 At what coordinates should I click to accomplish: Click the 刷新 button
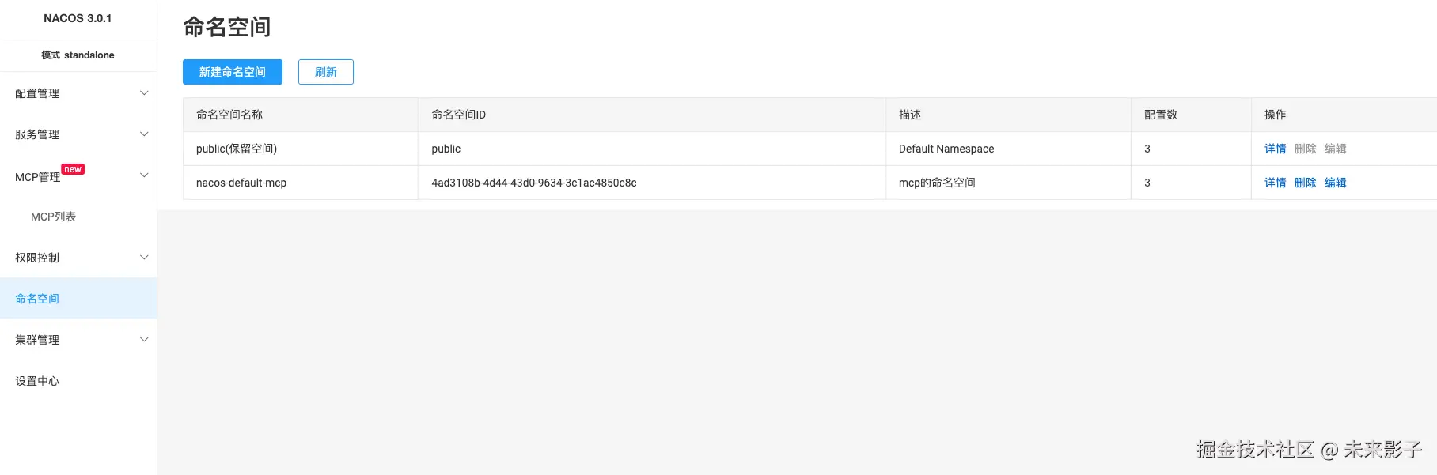pyautogui.click(x=325, y=72)
